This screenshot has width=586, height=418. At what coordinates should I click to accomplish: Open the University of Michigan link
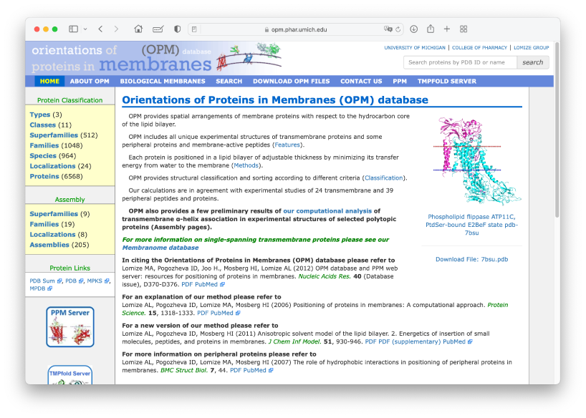click(415, 48)
